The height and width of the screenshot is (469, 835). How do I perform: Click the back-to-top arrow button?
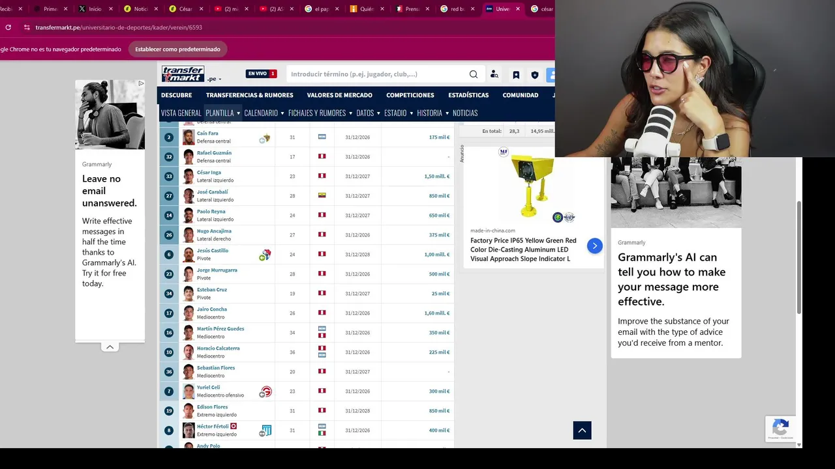(582, 430)
